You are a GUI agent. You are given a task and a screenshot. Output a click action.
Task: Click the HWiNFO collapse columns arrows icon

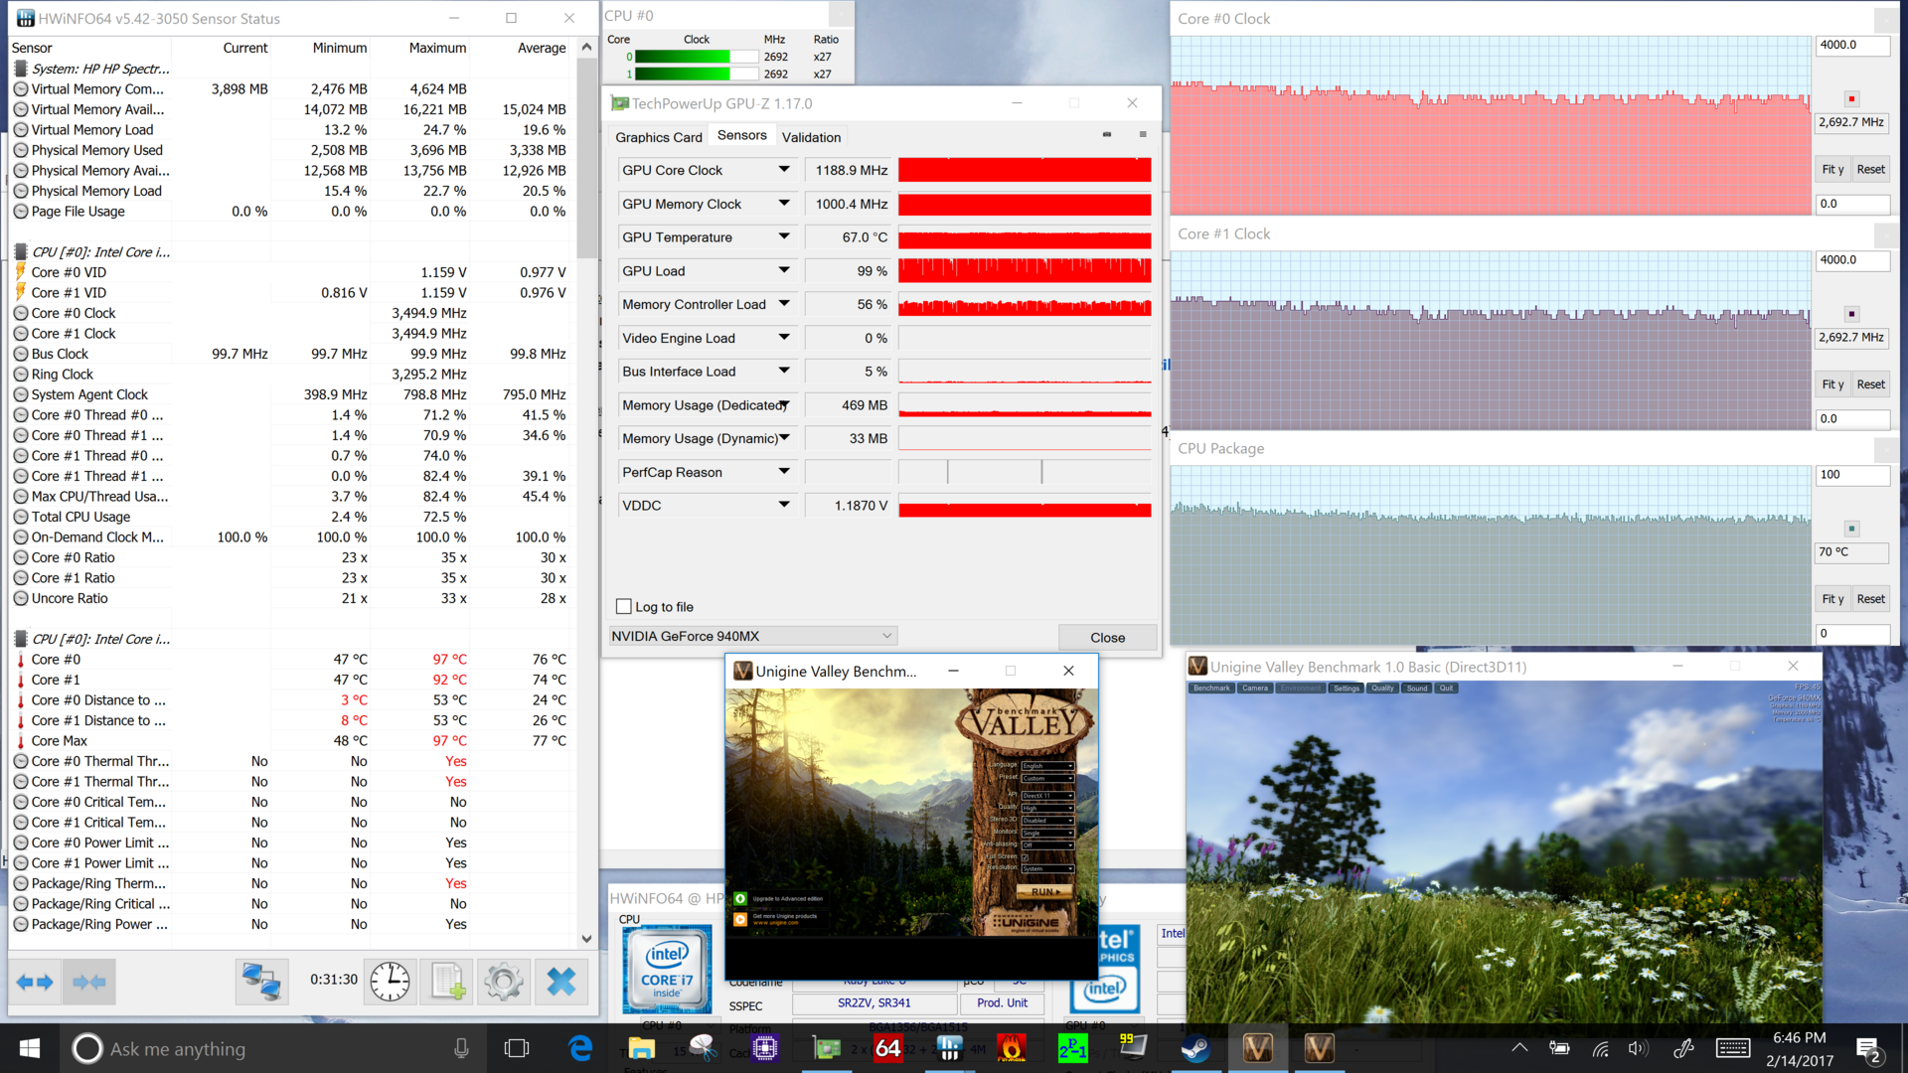coord(89,983)
